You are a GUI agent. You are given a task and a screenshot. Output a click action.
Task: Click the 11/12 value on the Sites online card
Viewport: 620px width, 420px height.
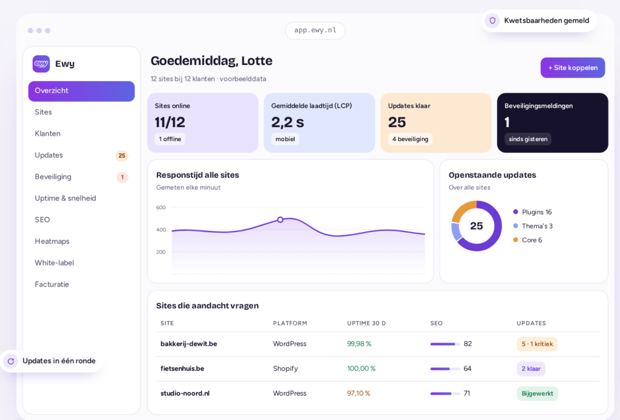pyautogui.click(x=170, y=122)
